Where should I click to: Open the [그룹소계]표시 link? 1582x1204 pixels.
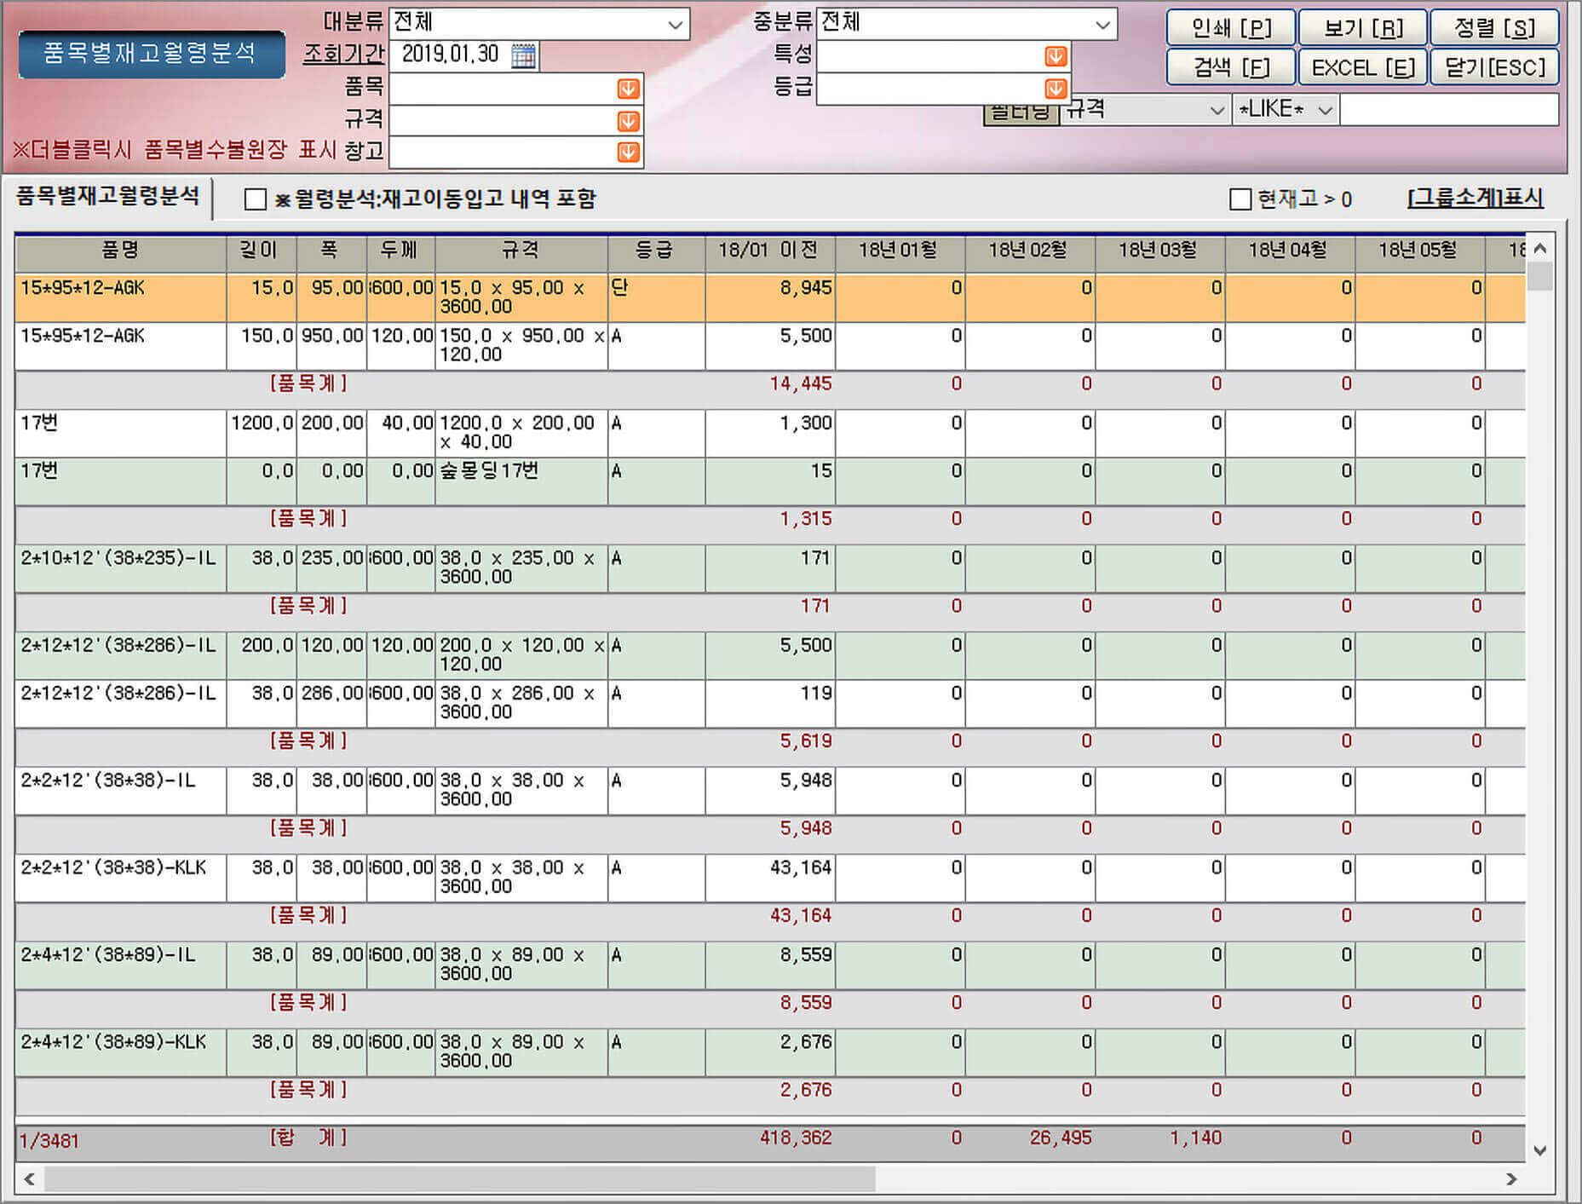point(1475,199)
